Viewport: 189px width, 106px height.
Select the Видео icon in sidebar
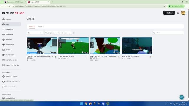(4, 24)
